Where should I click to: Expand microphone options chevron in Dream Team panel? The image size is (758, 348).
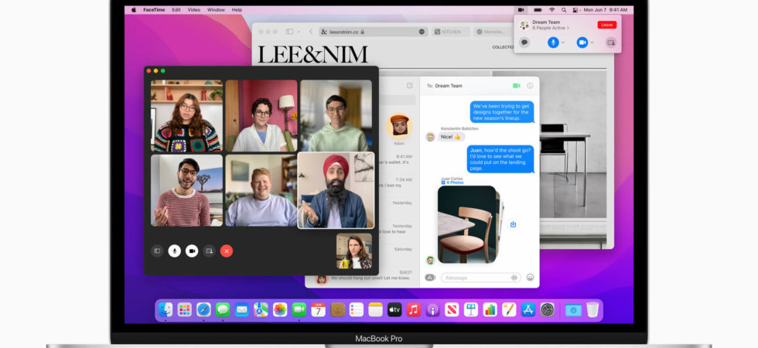(x=563, y=43)
